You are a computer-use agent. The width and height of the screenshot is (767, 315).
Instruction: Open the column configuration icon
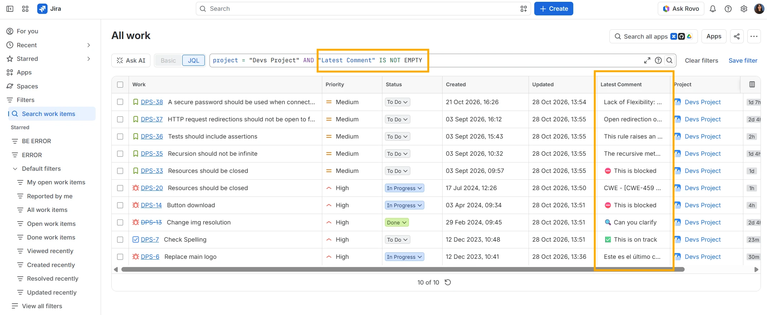coord(752,84)
